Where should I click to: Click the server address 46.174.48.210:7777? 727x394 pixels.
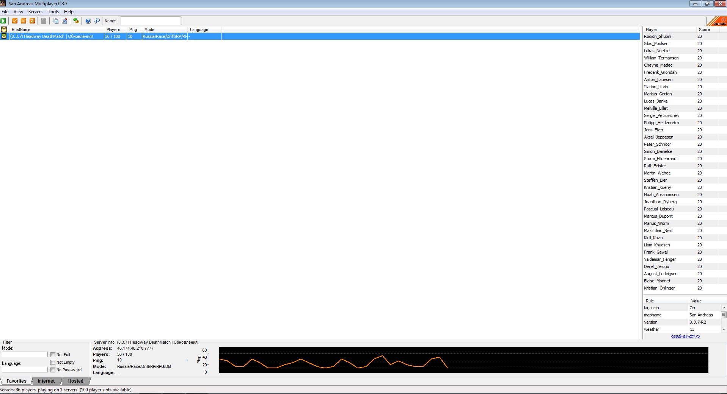(x=135, y=348)
